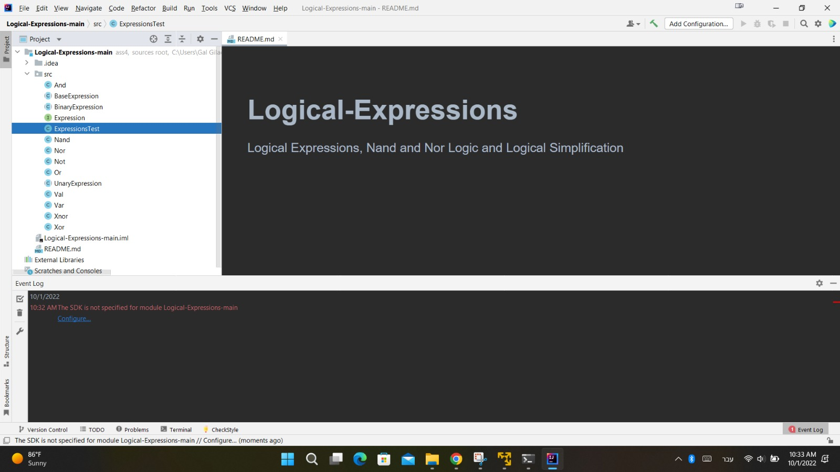The width and height of the screenshot is (840, 472).
Task: Click the Expand All icon in Project panel
Action: tap(168, 39)
